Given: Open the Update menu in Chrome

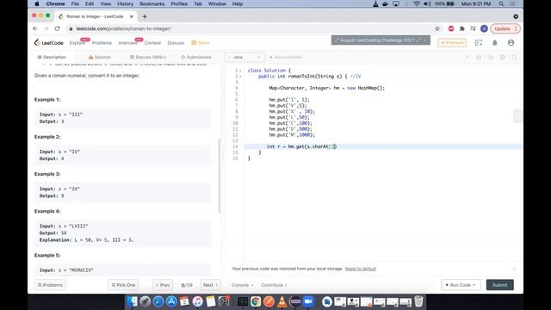Looking at the screenshot, I should pyautogui.click(x=505, y=28).
